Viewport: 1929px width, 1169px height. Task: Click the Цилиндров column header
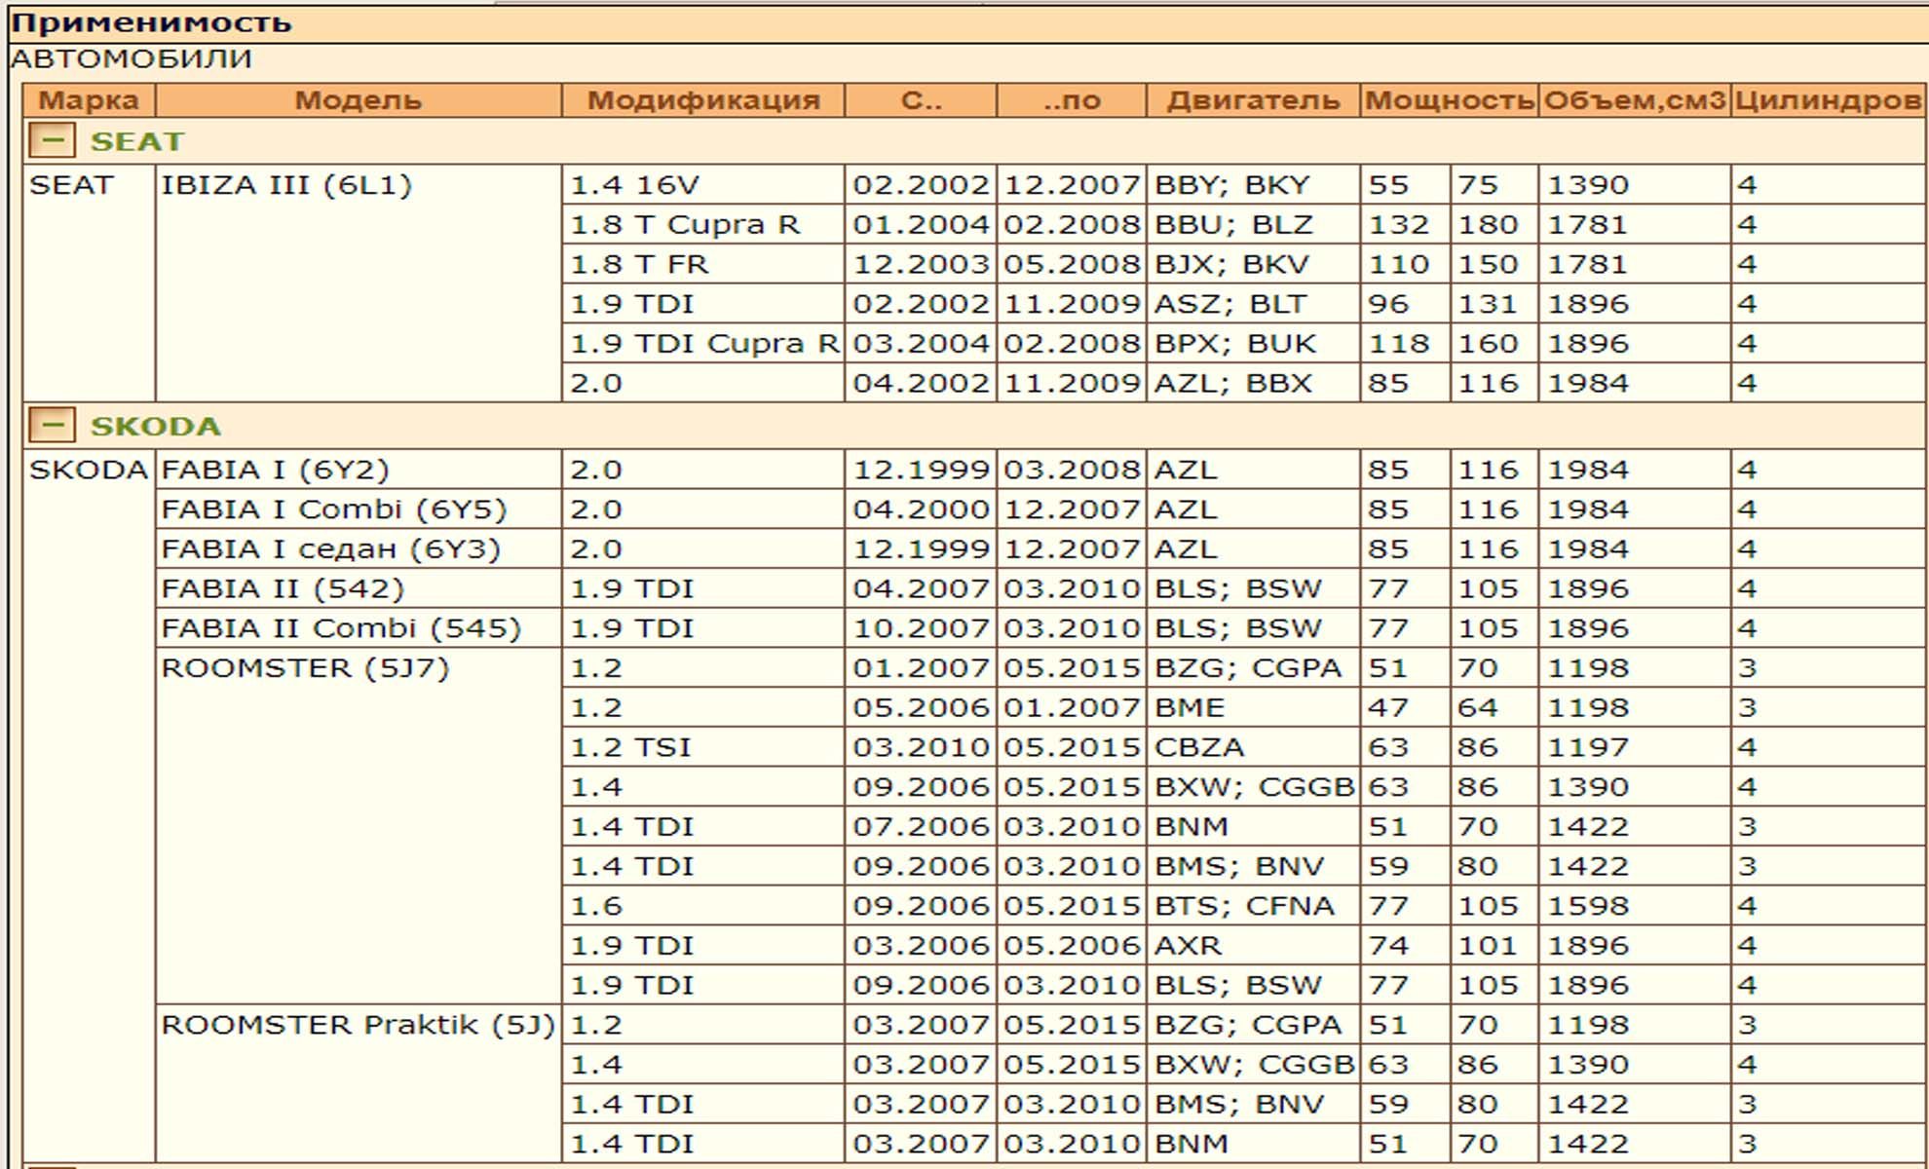pos(1828,100)
